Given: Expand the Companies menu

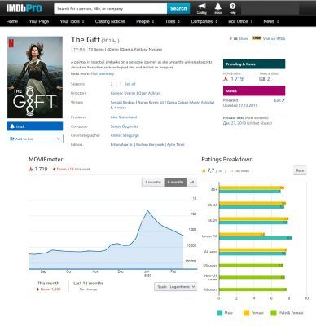Looking at the screenshot, I should coord(204,21).
